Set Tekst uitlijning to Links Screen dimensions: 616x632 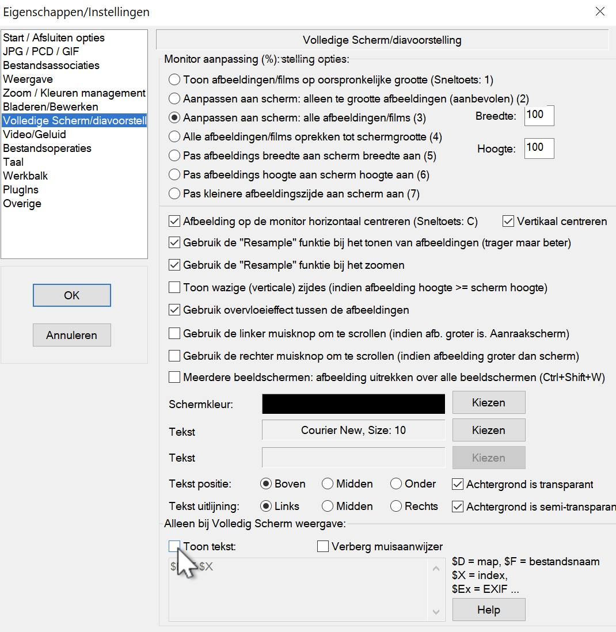(x=265, y=506)
